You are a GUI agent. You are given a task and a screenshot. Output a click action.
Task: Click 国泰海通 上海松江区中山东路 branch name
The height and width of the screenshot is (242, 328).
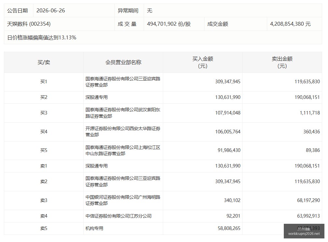[123, 150]
